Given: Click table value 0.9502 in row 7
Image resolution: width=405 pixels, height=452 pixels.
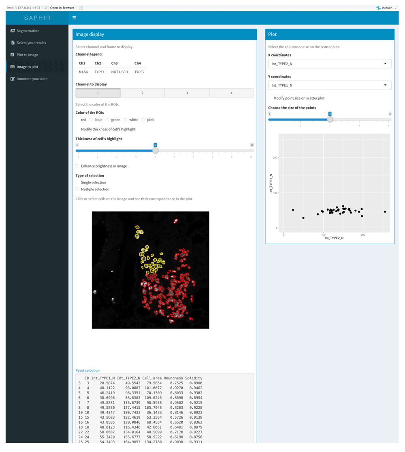Looking at the screenshot, I should [177, 403].
